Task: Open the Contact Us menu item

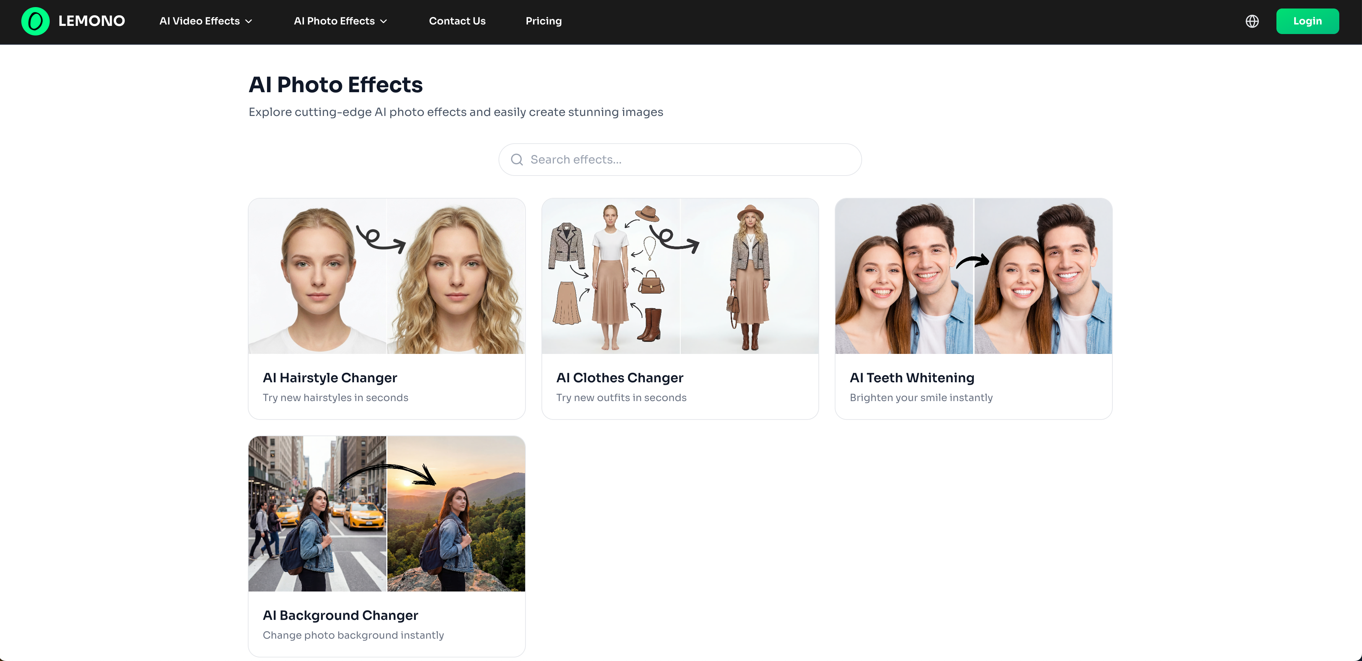Action: [457, 21]
